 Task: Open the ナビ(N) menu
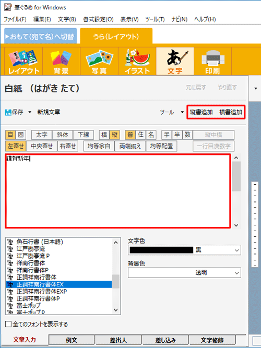(x=179, y=19)
